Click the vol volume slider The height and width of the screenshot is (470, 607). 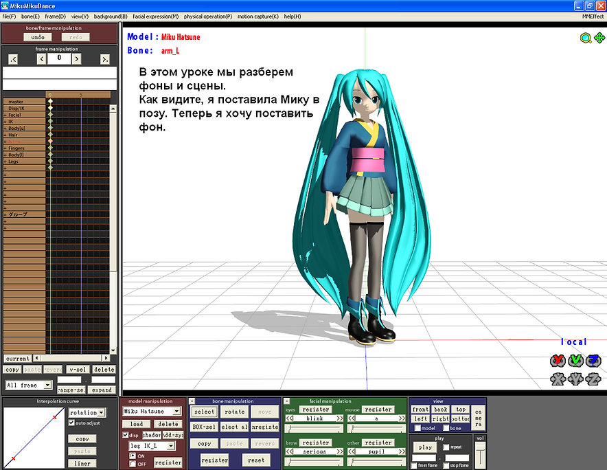coord(480,456)
